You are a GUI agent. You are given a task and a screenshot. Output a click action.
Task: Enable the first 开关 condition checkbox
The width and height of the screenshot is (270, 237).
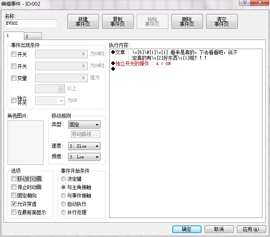[x=14, y=54]
